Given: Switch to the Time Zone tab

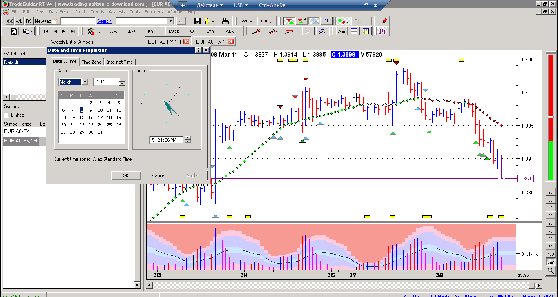Looking at the screenshot, I should click(x=91, y=62).
